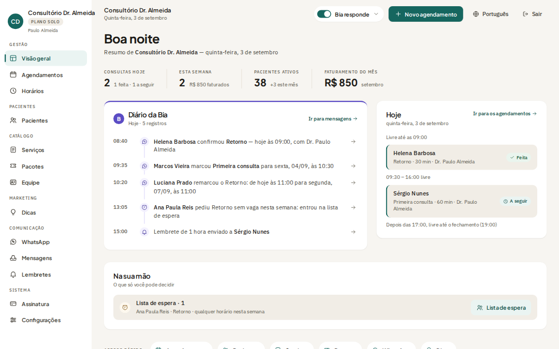Open Serviços in sidebar
Screen dimensions: 559x349
[x=46, y=150]
